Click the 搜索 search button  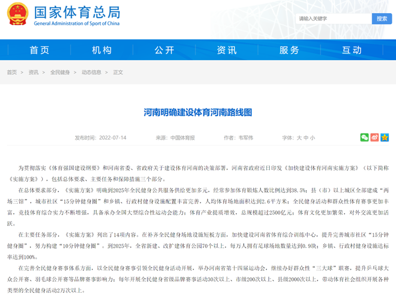tap(381, 19)
